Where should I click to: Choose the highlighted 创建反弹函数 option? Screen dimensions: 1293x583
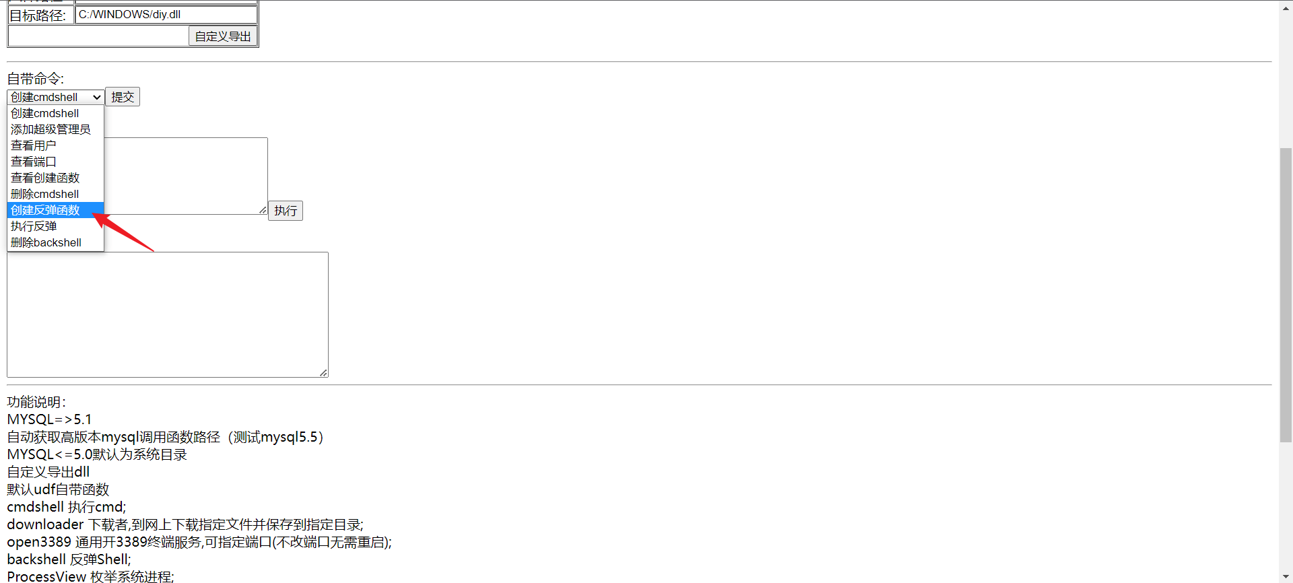tap(45, 210)
